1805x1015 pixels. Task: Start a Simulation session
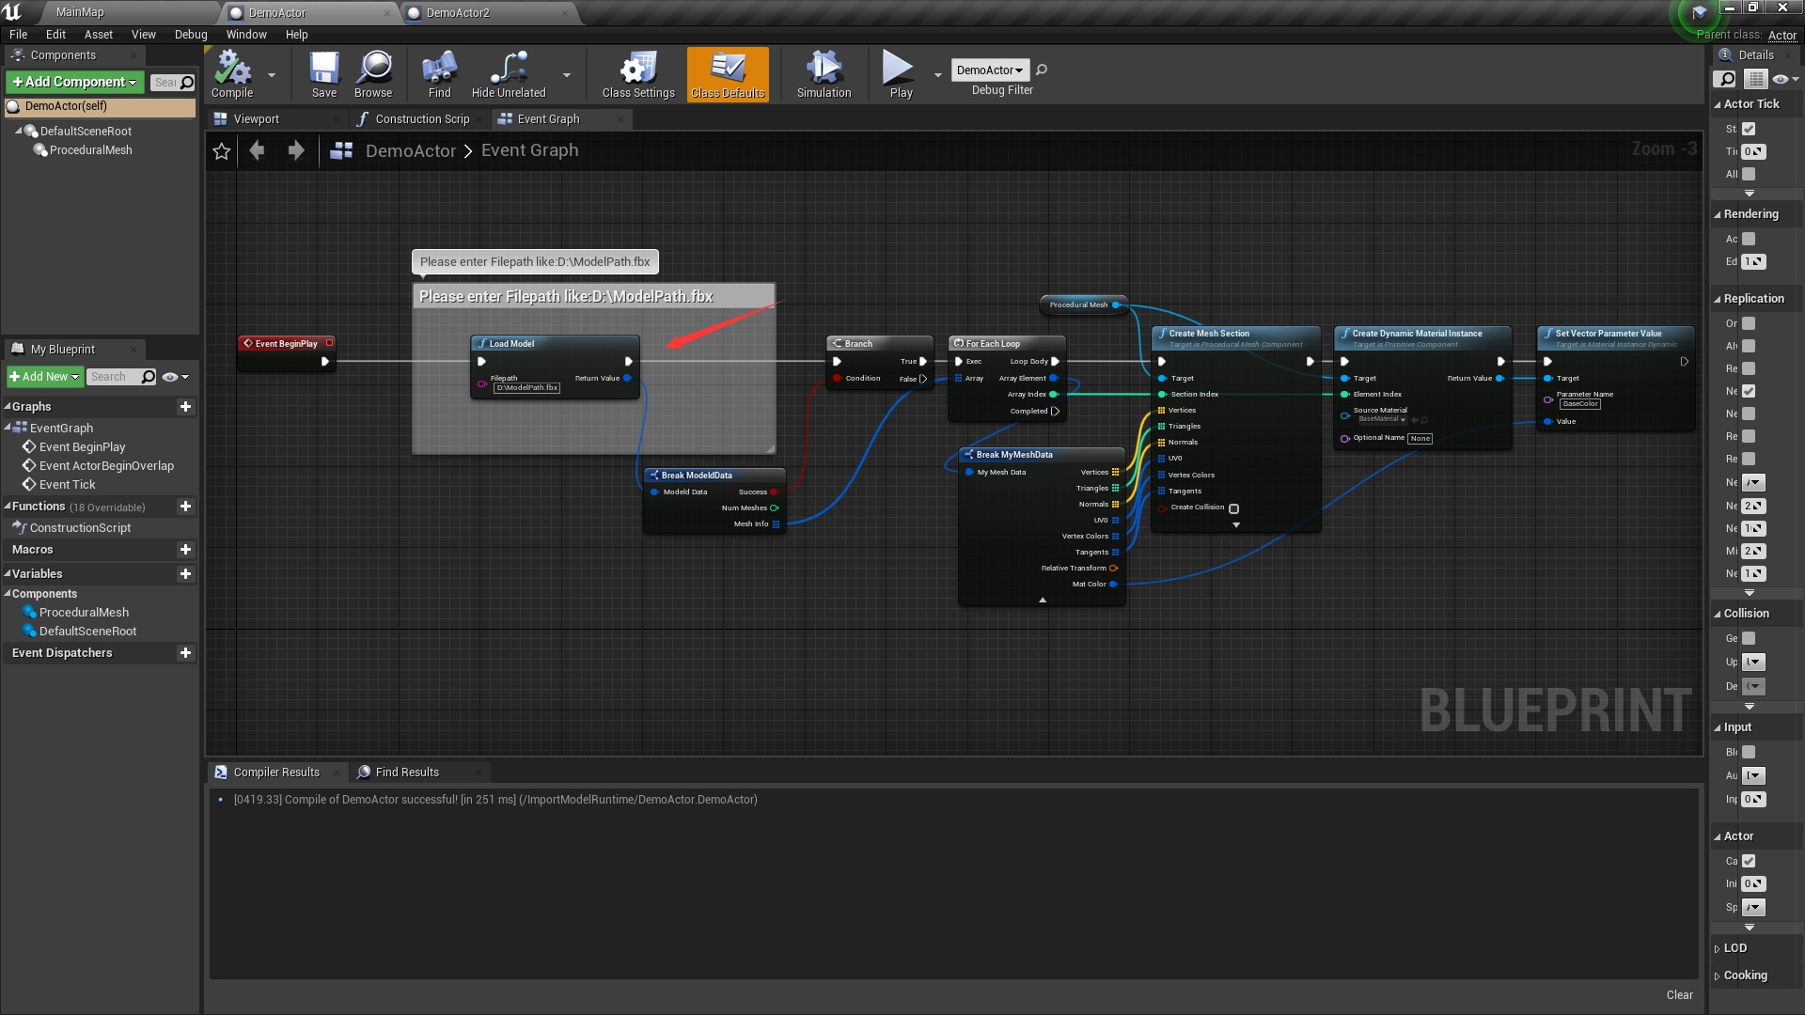[822, 74]
